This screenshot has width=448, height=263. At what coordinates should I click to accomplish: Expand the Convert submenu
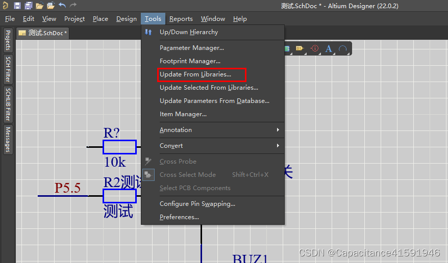tap(213, 145)
